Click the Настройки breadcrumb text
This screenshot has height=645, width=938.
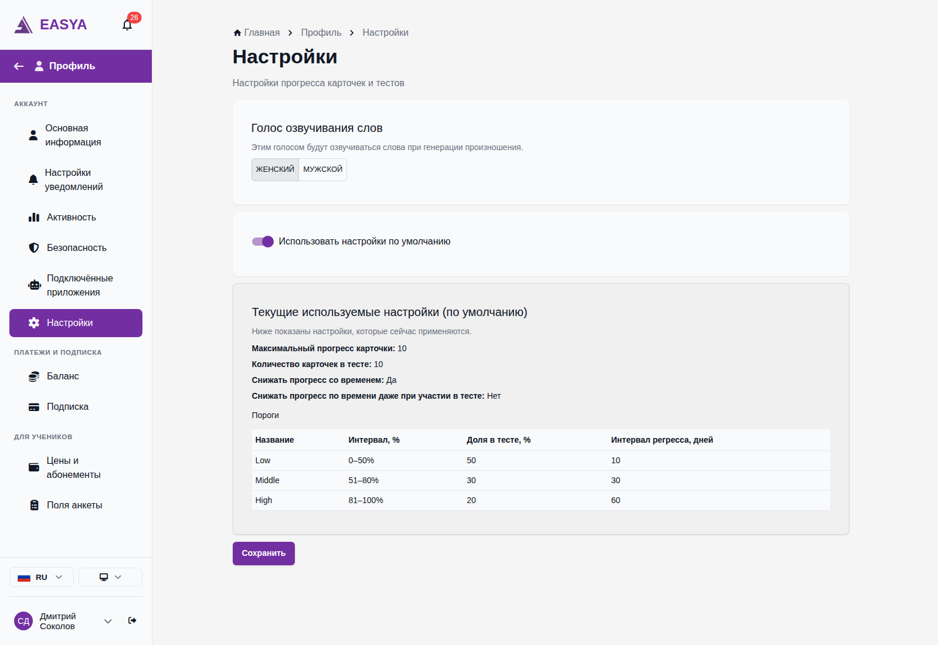[x=385, y=33]
